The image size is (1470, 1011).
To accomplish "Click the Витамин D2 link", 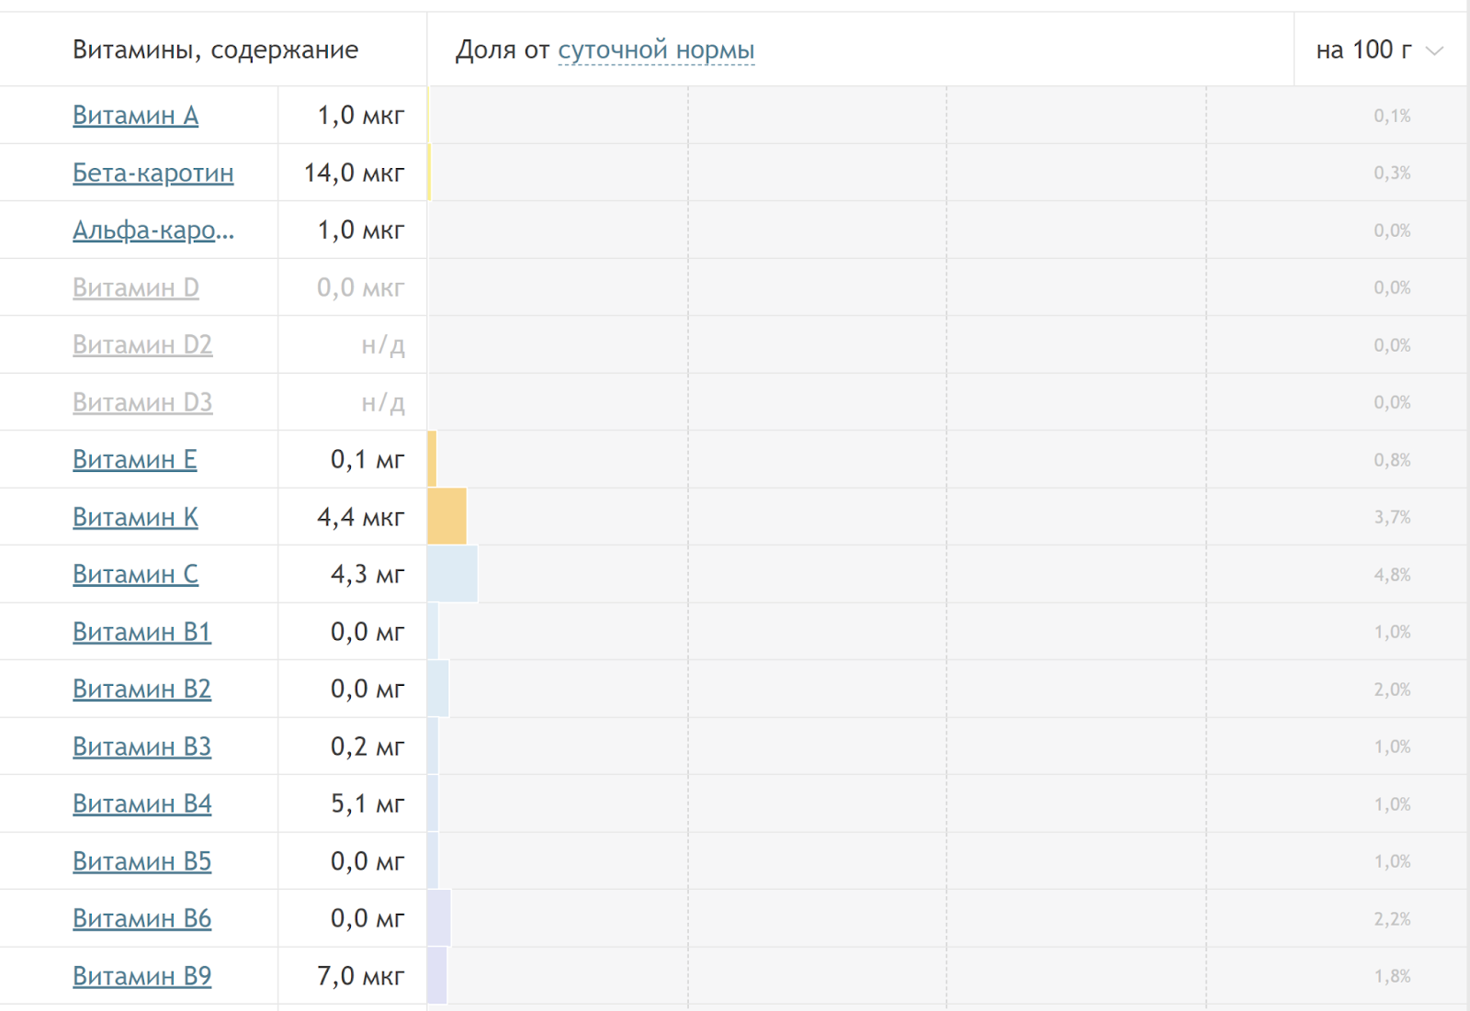I will click(141, 345).
